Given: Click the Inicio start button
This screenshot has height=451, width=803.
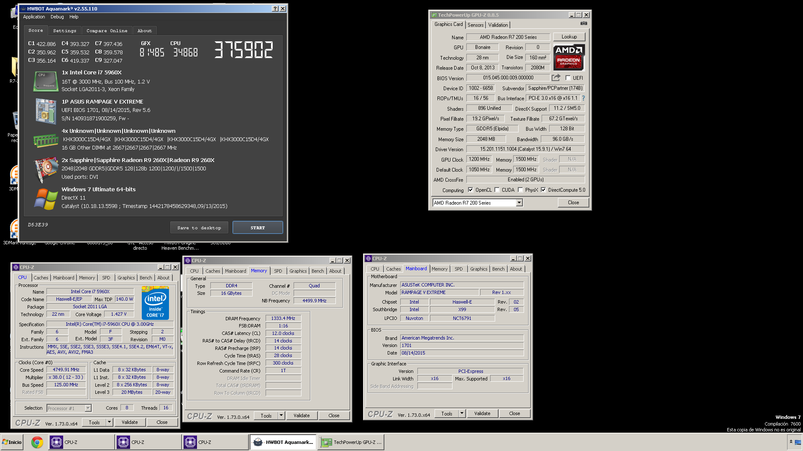Looking at the screenshot, I should tap(12, 442).
